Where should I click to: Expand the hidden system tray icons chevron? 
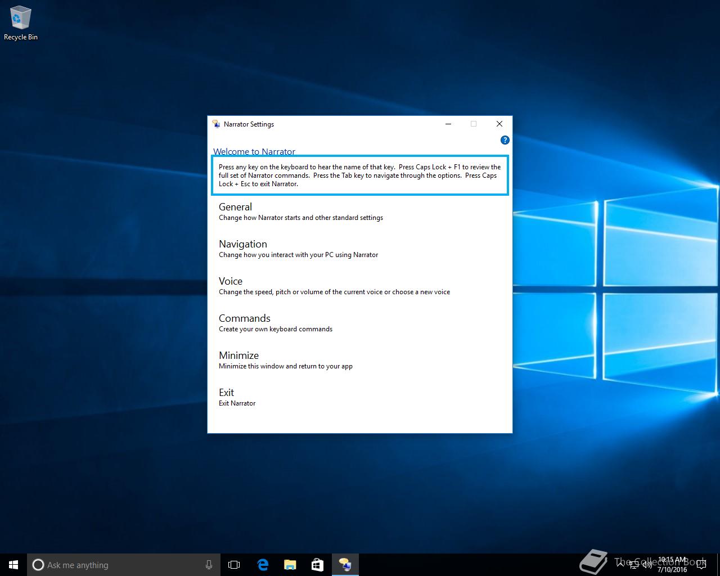(620, 565)
